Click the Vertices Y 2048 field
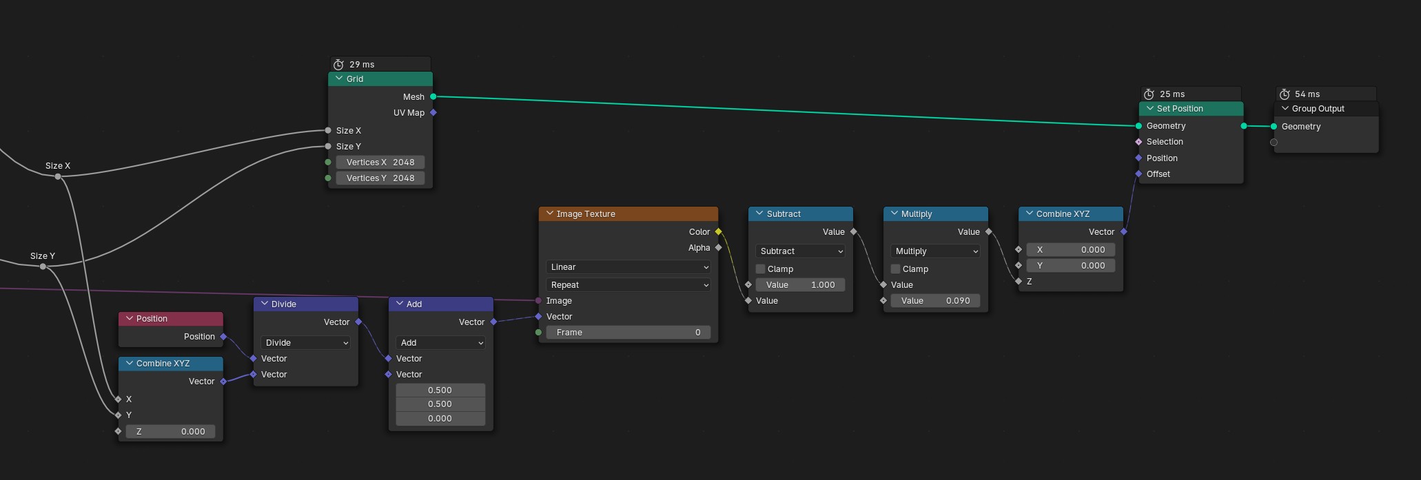This screenshot has width=1421, height=480. (x=380, y=178)
